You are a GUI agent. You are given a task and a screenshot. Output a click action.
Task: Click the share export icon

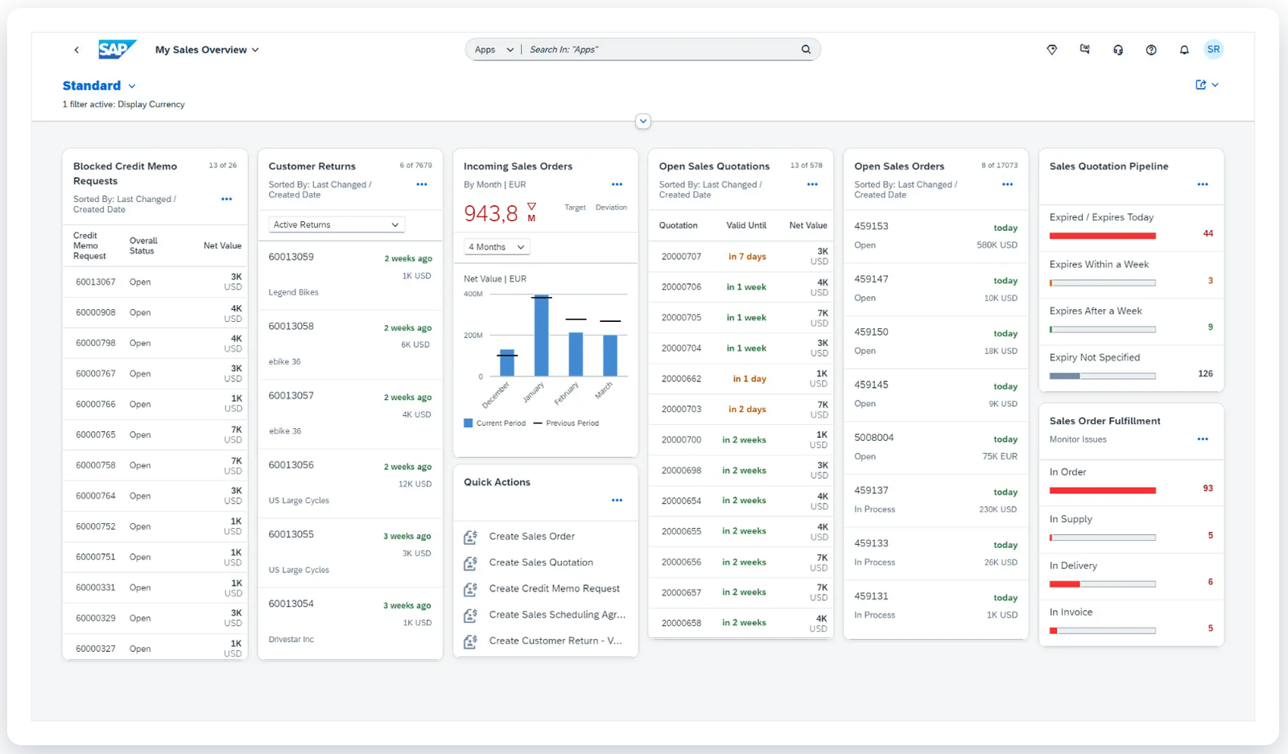click(x=1201, y=85)
